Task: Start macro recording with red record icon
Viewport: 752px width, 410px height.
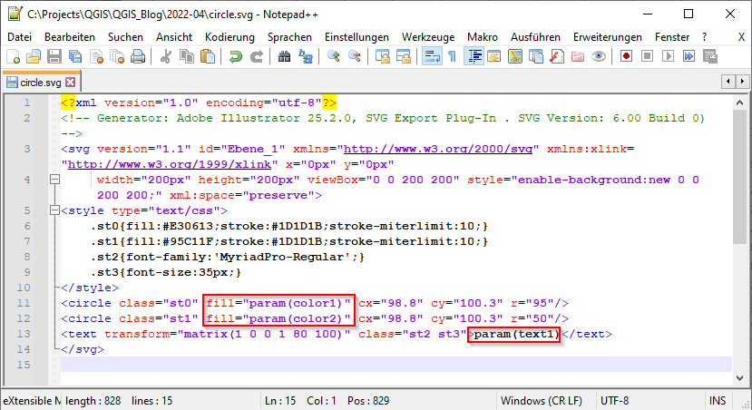Action: pyautogui.click(x=626, y=56)
